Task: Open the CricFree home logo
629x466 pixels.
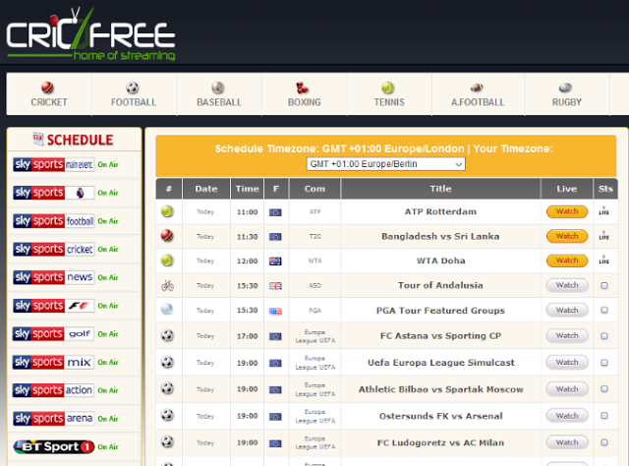Action: point(90,34)
